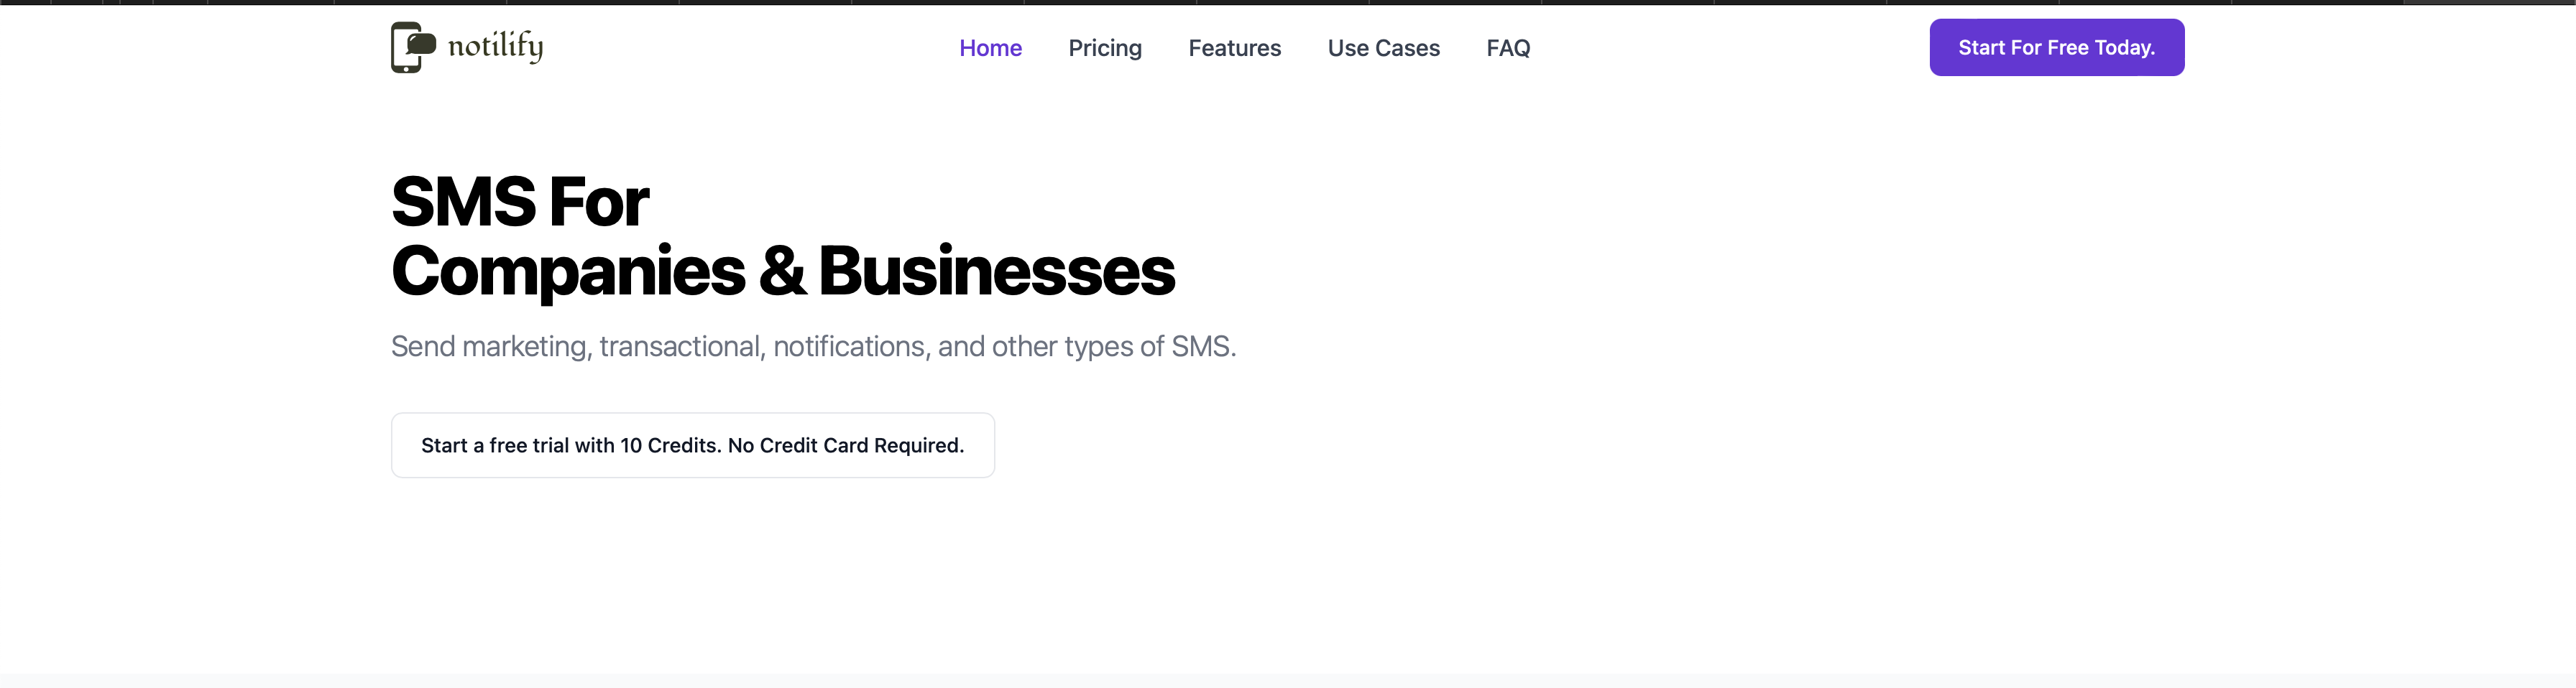The height and width of the screenshot is (688, 2576).
Task: Click the notilify phone-chat logo icon
Action: coord(413,47)
